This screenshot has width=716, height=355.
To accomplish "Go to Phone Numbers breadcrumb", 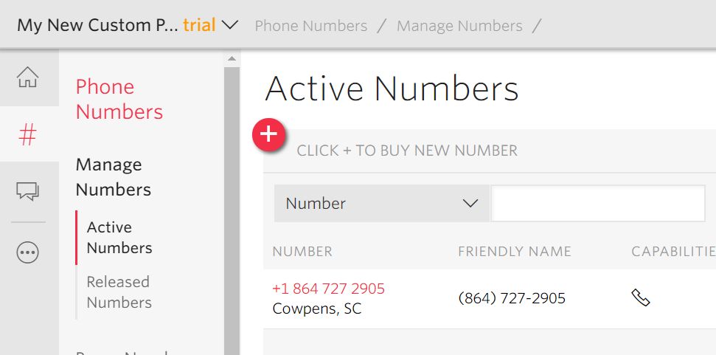I will click(311, 26).
